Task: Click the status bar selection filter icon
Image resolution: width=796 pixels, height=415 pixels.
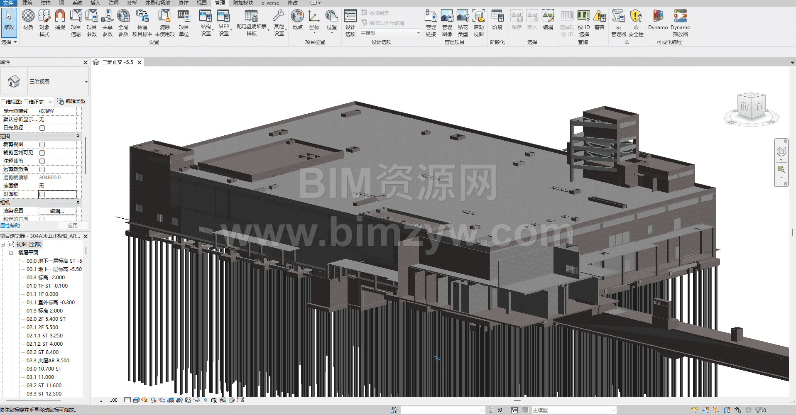Action: tap(758, 410)
